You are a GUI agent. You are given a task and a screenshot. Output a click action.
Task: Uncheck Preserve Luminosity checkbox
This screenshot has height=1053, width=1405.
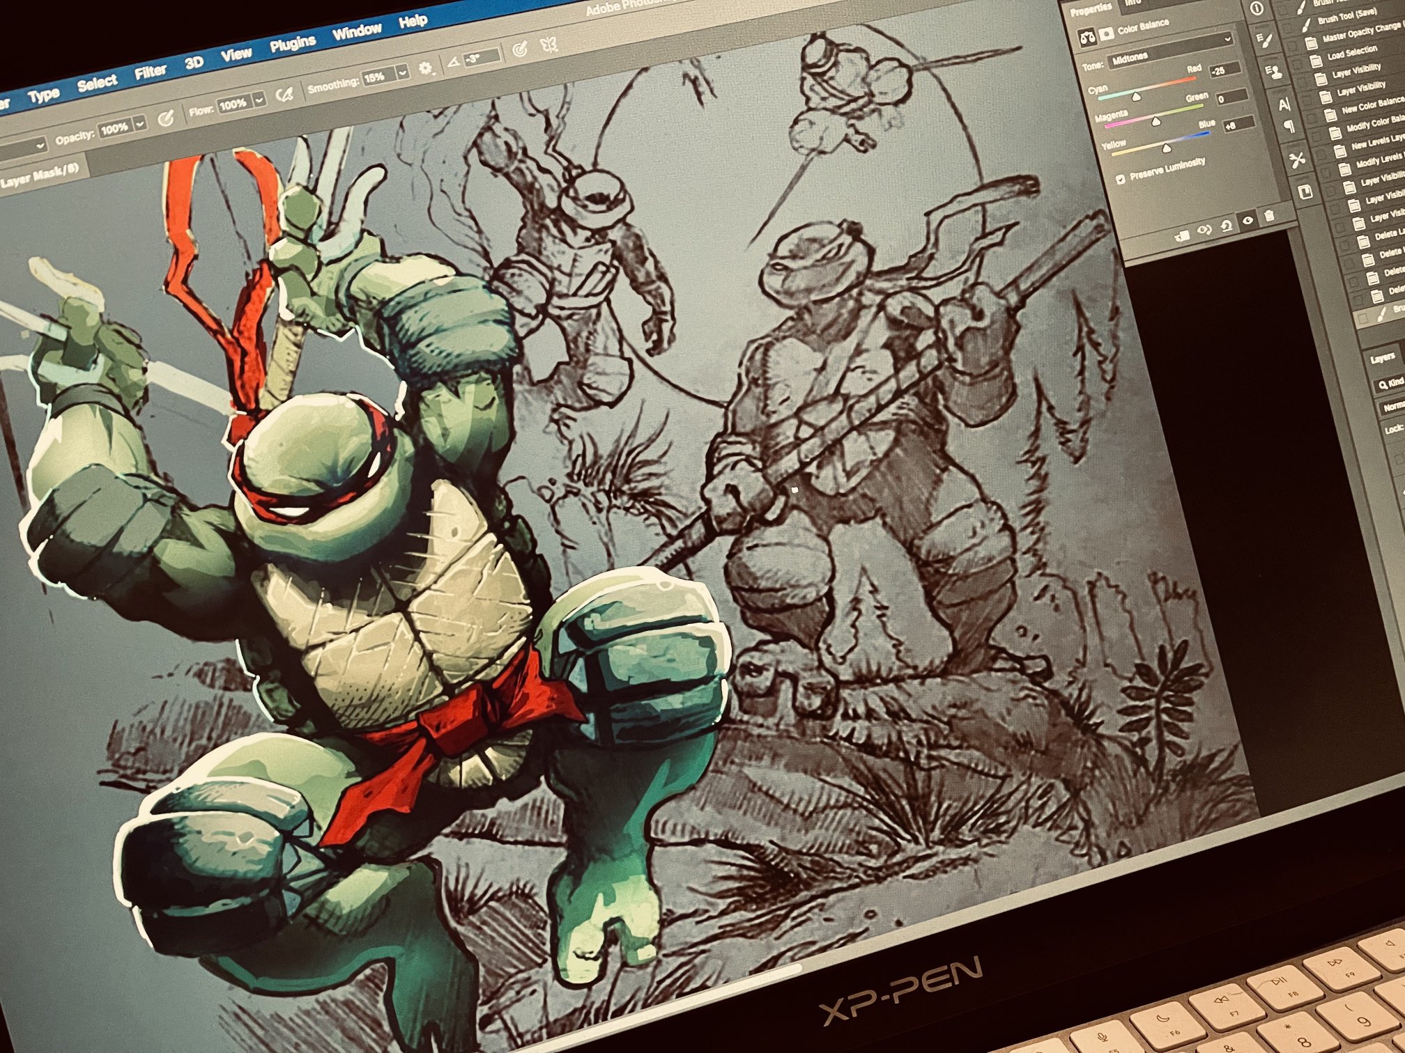click(x=1120, y=179)
